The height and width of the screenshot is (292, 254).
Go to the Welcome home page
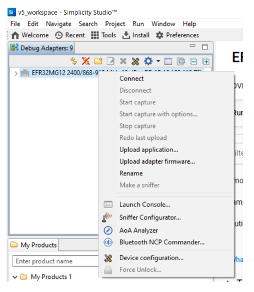[x=30, y=35]
